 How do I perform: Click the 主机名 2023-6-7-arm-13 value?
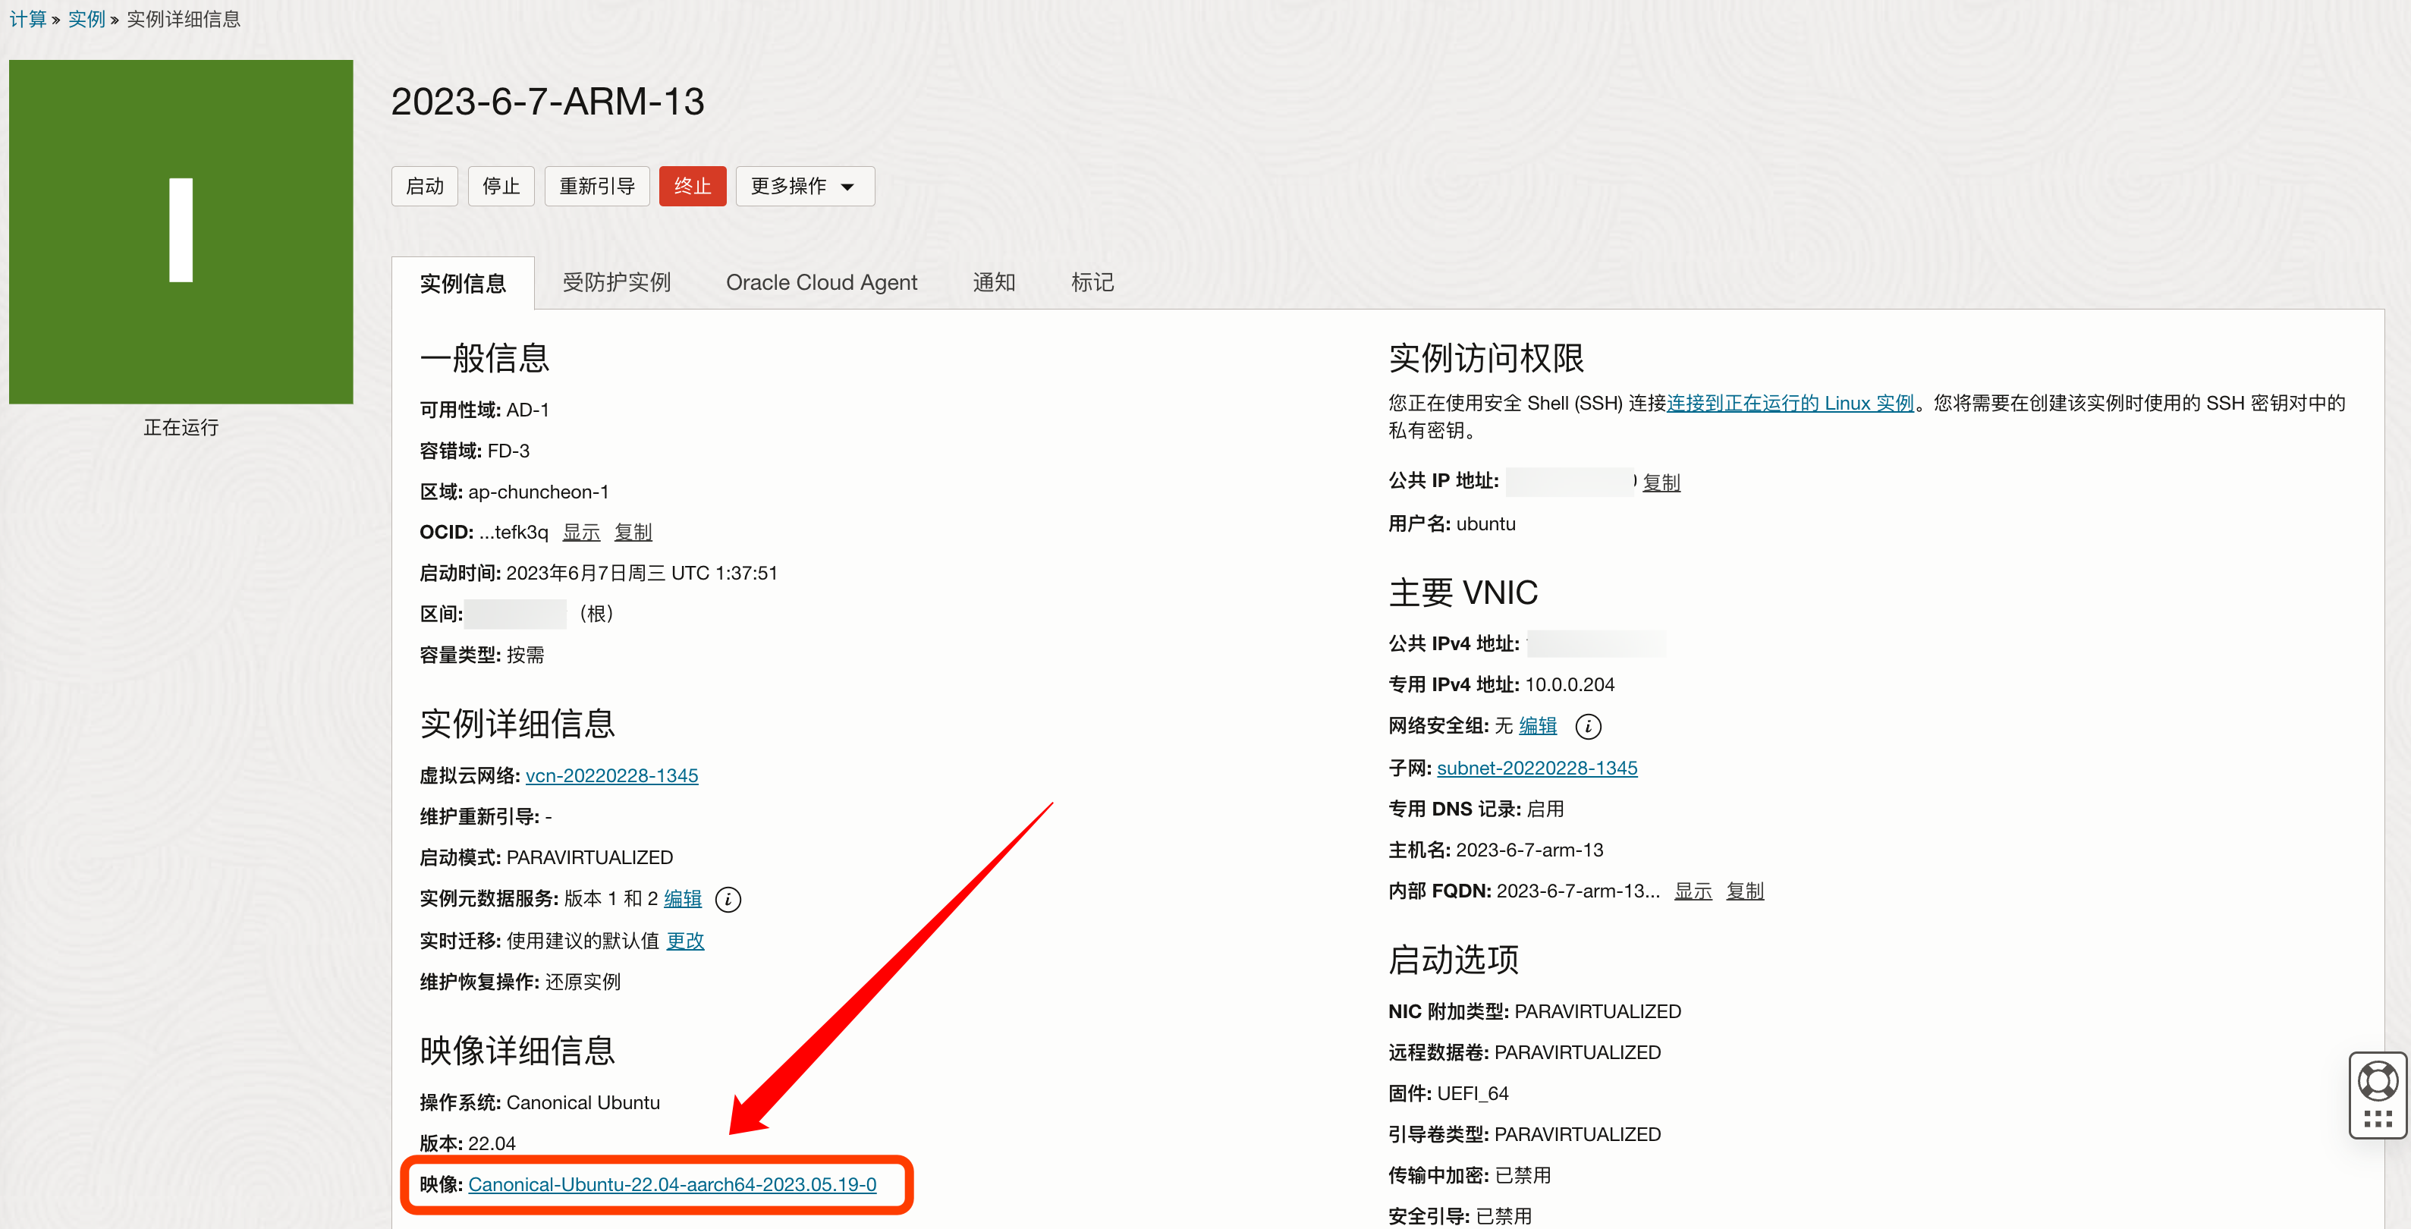coord(1529,851)
